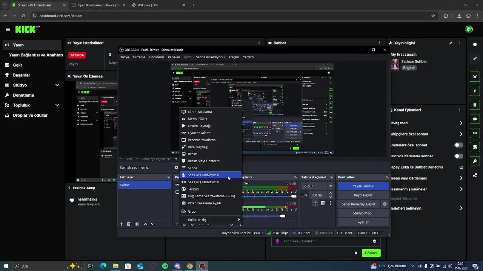483x271 pixels.
Task: Open source properties gear icon
Action: (x=176, y=167)
